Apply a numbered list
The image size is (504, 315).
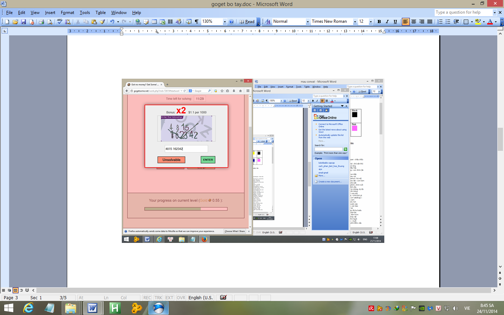pos(440,22)
